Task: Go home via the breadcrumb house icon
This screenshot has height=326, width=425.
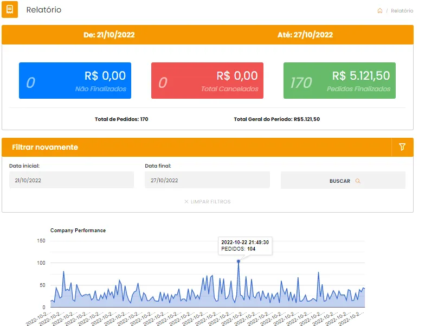Action: click(380, 11)
